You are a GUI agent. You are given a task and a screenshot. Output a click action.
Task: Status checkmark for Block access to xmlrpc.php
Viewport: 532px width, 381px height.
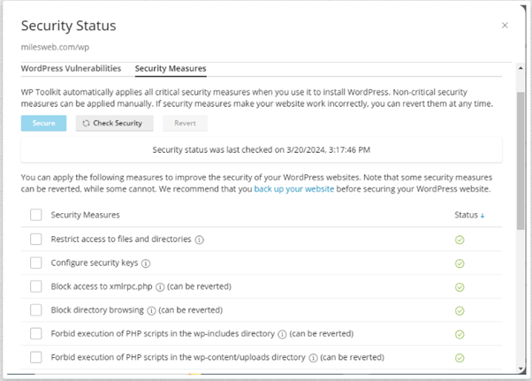pos(460,287)
